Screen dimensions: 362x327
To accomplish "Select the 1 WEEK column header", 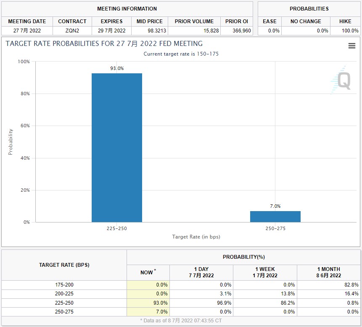I will coord(265,272).
